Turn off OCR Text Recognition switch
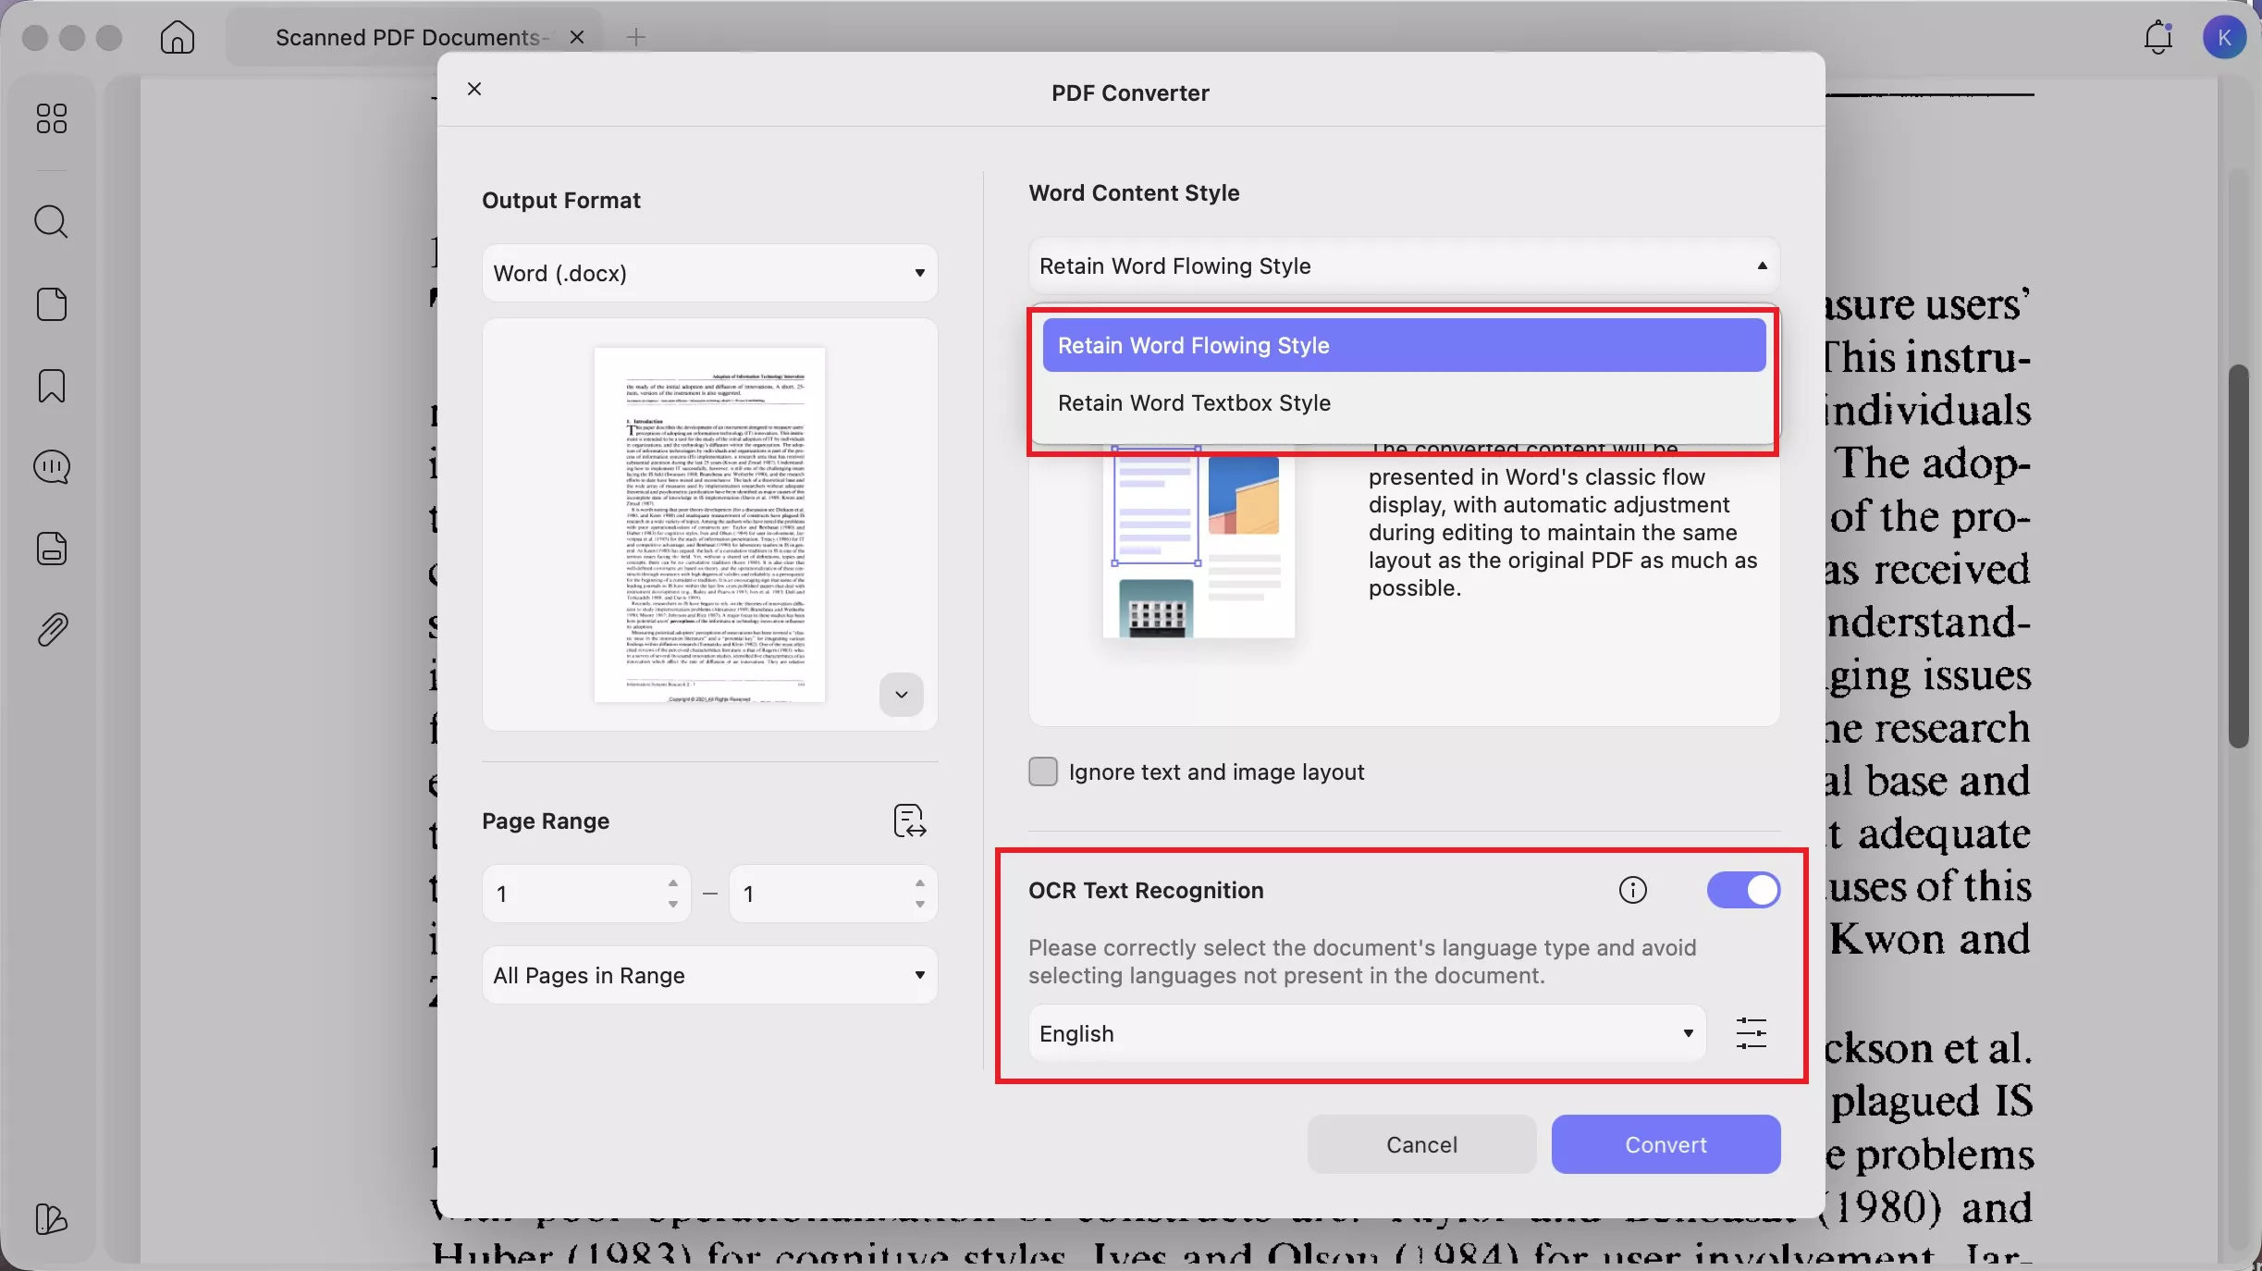 click(x=1743, y=890)
